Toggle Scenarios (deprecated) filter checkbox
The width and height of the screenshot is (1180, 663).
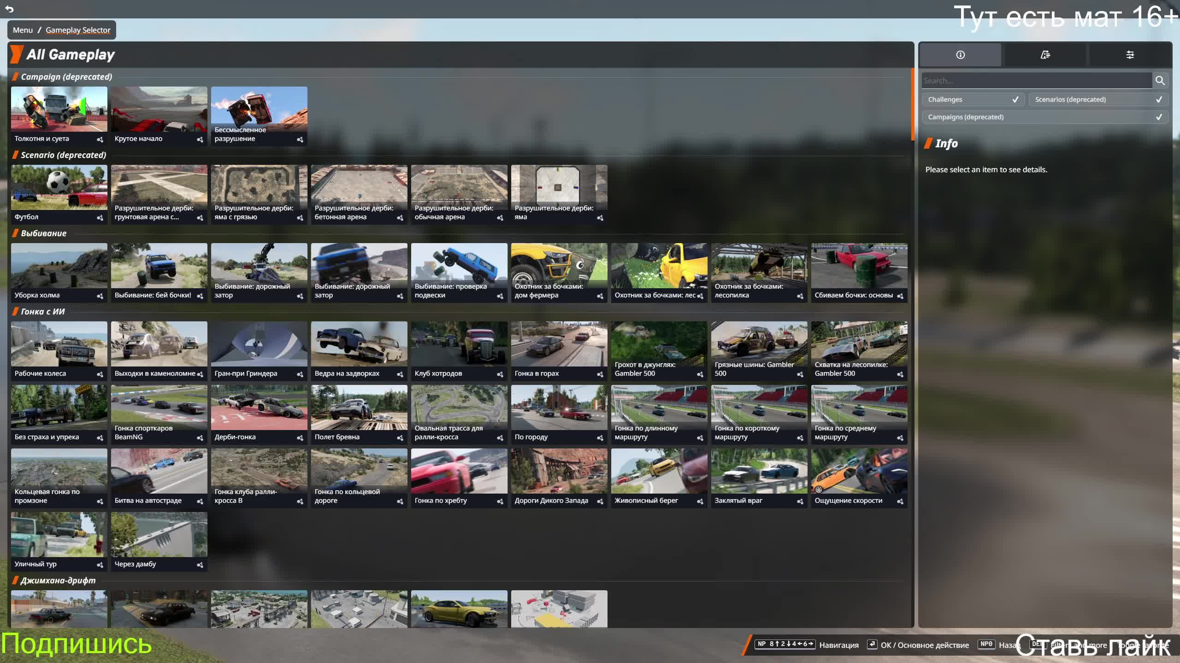pyautogui.click(x=1159, y=99)
